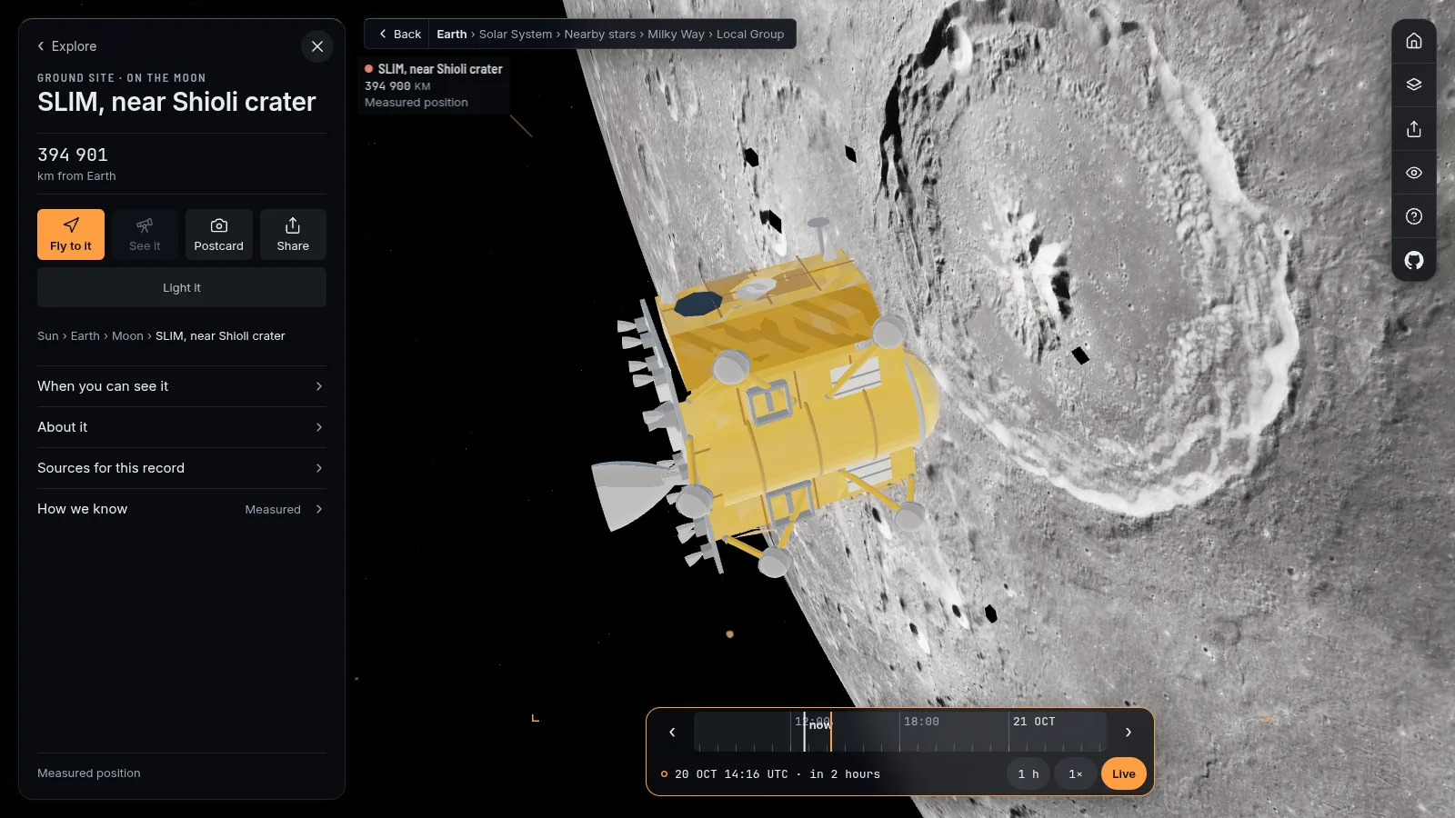Viewport: 1455px width, 818px height.
Task: Select Nearby stars scale
Action: 600,35
